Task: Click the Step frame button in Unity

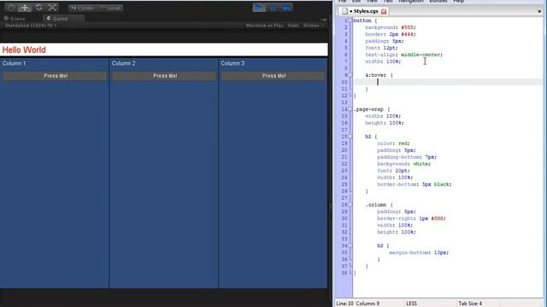Action: pyautogui.click(x=286, y=8)
